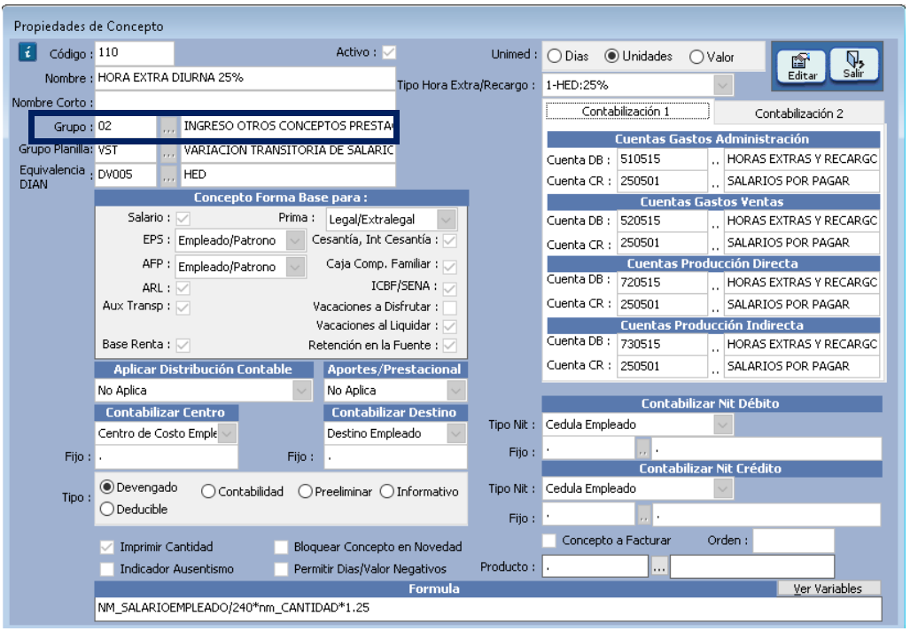The height and width of the screenshot is (631, 910).
Task: Enable Concepto a Facturar checkbox
Action: click(549, 541)
